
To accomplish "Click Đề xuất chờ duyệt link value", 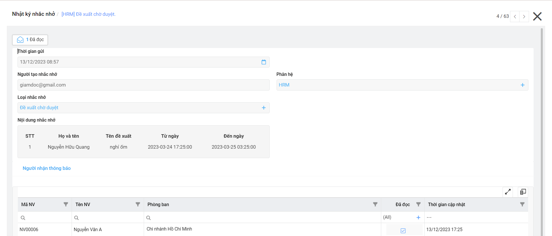I will [x=39, y=108].
